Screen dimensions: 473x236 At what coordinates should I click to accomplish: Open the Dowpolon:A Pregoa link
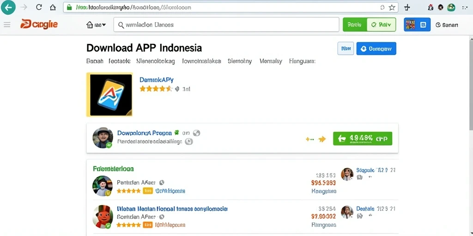(144, 133)
